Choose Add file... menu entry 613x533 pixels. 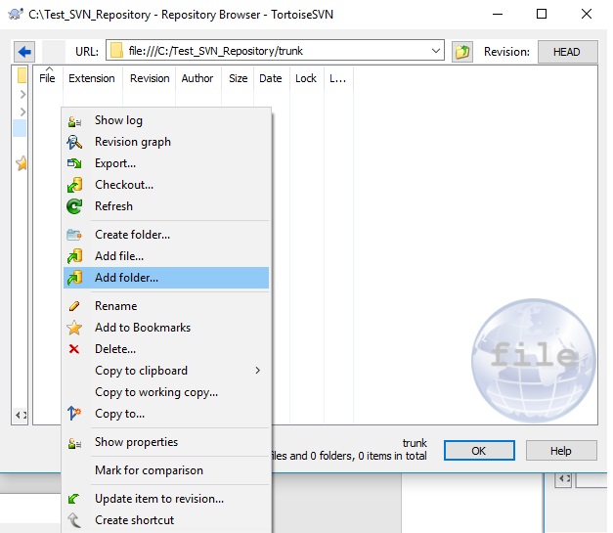(x=166, y=256)
